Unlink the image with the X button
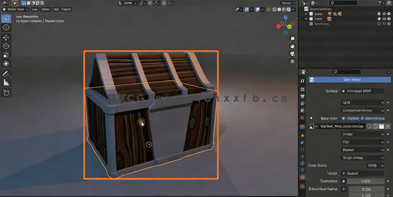This screenshot has width=393, height=197. pyautogui.click(x=388, y=126)
